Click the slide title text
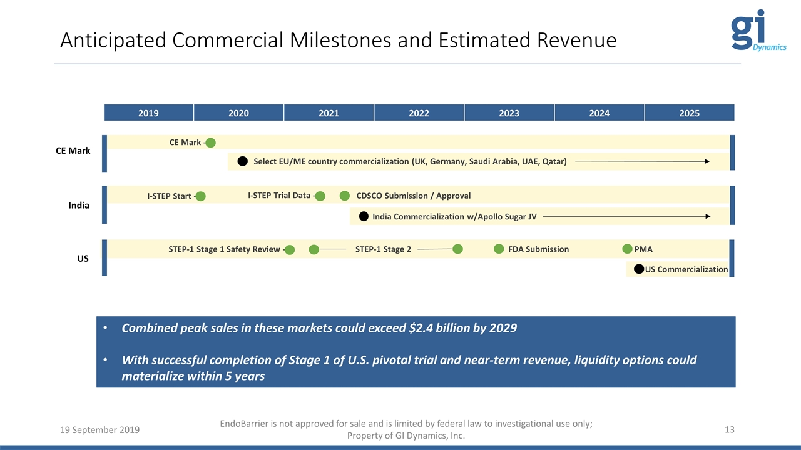This screenshot has width=801, height=450. pos(338,41)
